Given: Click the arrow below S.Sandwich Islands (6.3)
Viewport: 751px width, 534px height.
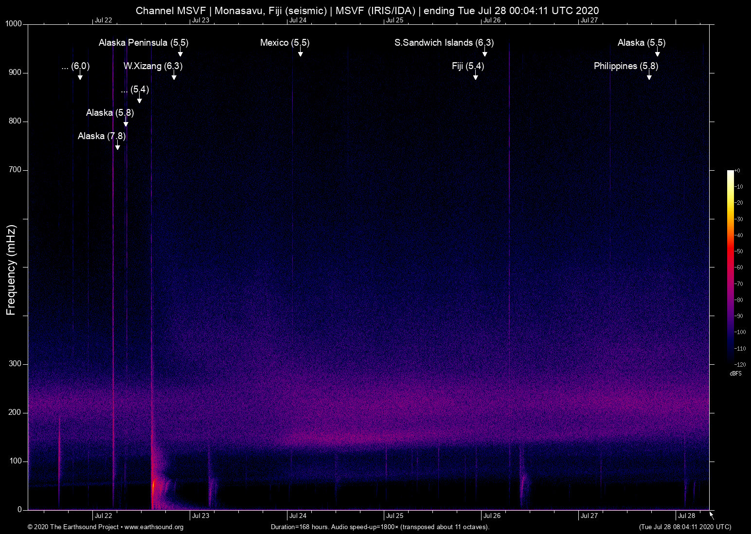Looking at the screenshot, I should pos(484,53).
